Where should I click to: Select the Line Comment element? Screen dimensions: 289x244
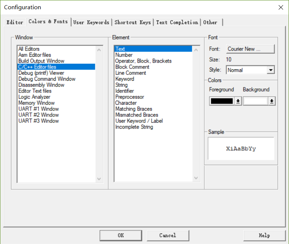[153, 73]
